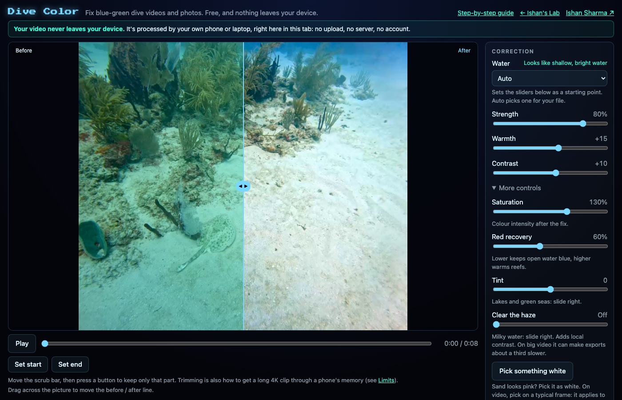Open the Limits link in trimming help

[386, 380]
